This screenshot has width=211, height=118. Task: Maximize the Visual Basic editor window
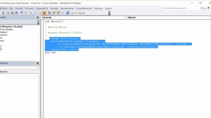coord(201,3)
